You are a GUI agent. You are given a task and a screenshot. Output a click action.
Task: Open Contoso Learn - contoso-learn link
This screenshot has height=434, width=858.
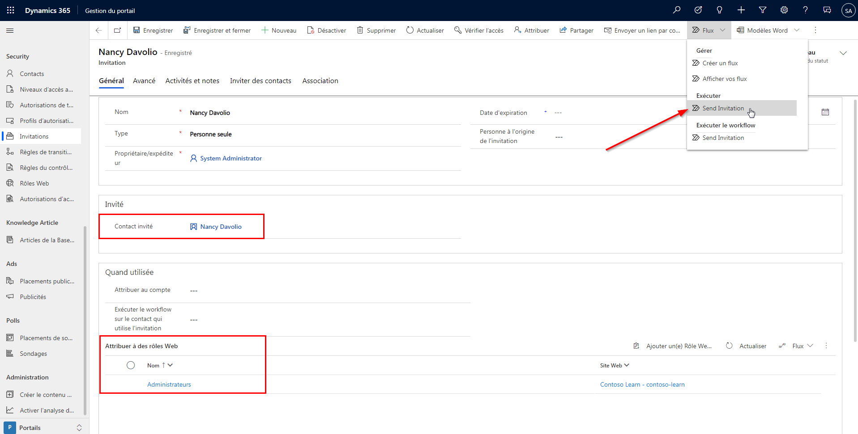click(642, 384)
